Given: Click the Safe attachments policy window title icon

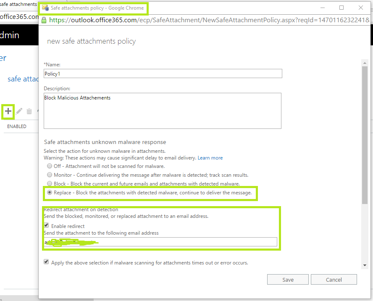Looking at the screenshot, I should pos(45,8).
